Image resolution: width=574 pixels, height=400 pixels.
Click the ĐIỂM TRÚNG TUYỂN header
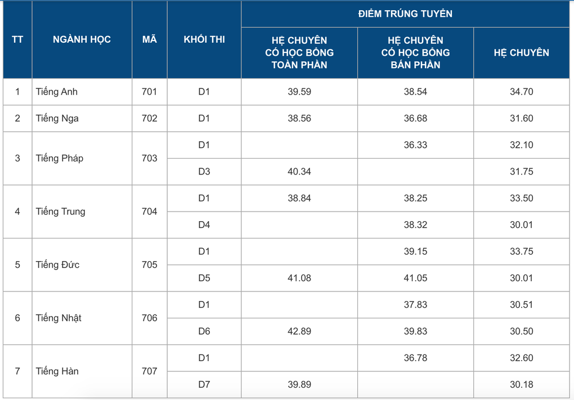pos(405,14)
